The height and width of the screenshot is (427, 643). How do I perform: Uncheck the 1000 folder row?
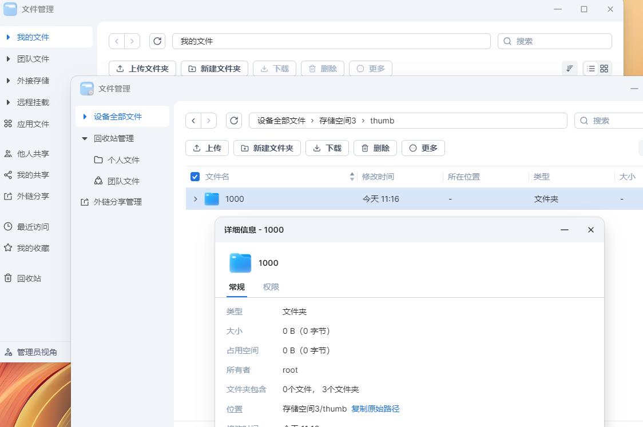(195, 199)
